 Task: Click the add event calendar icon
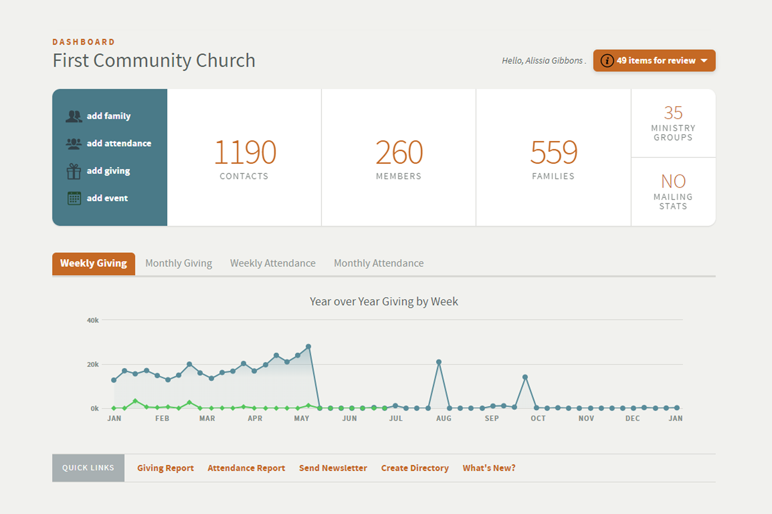pos(74,198)
